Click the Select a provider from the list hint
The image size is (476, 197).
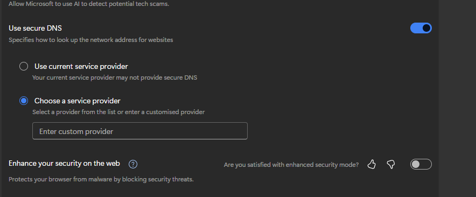pos(118,112)
